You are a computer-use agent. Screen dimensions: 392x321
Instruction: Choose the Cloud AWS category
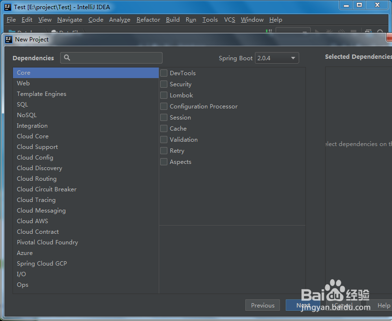86,221
